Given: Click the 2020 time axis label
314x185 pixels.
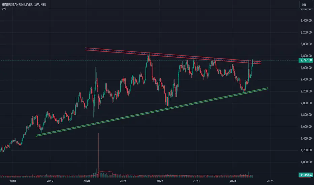Looking at the screenshot, I should point(87,181).
